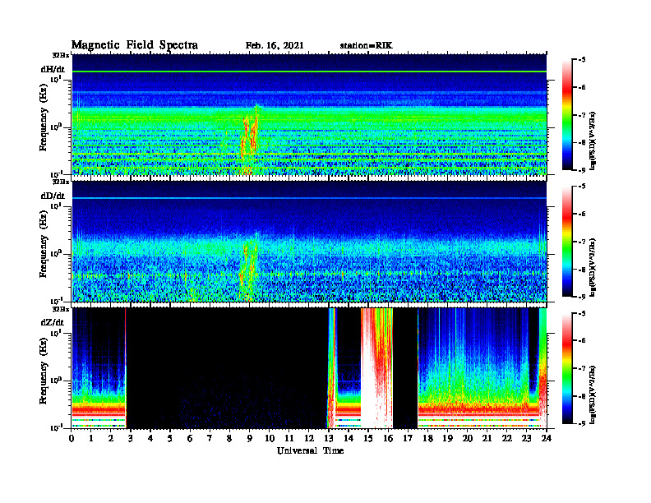Click the dH/dt panel label
The height and width of the screenshot is (503, 651).
[53, 70]
